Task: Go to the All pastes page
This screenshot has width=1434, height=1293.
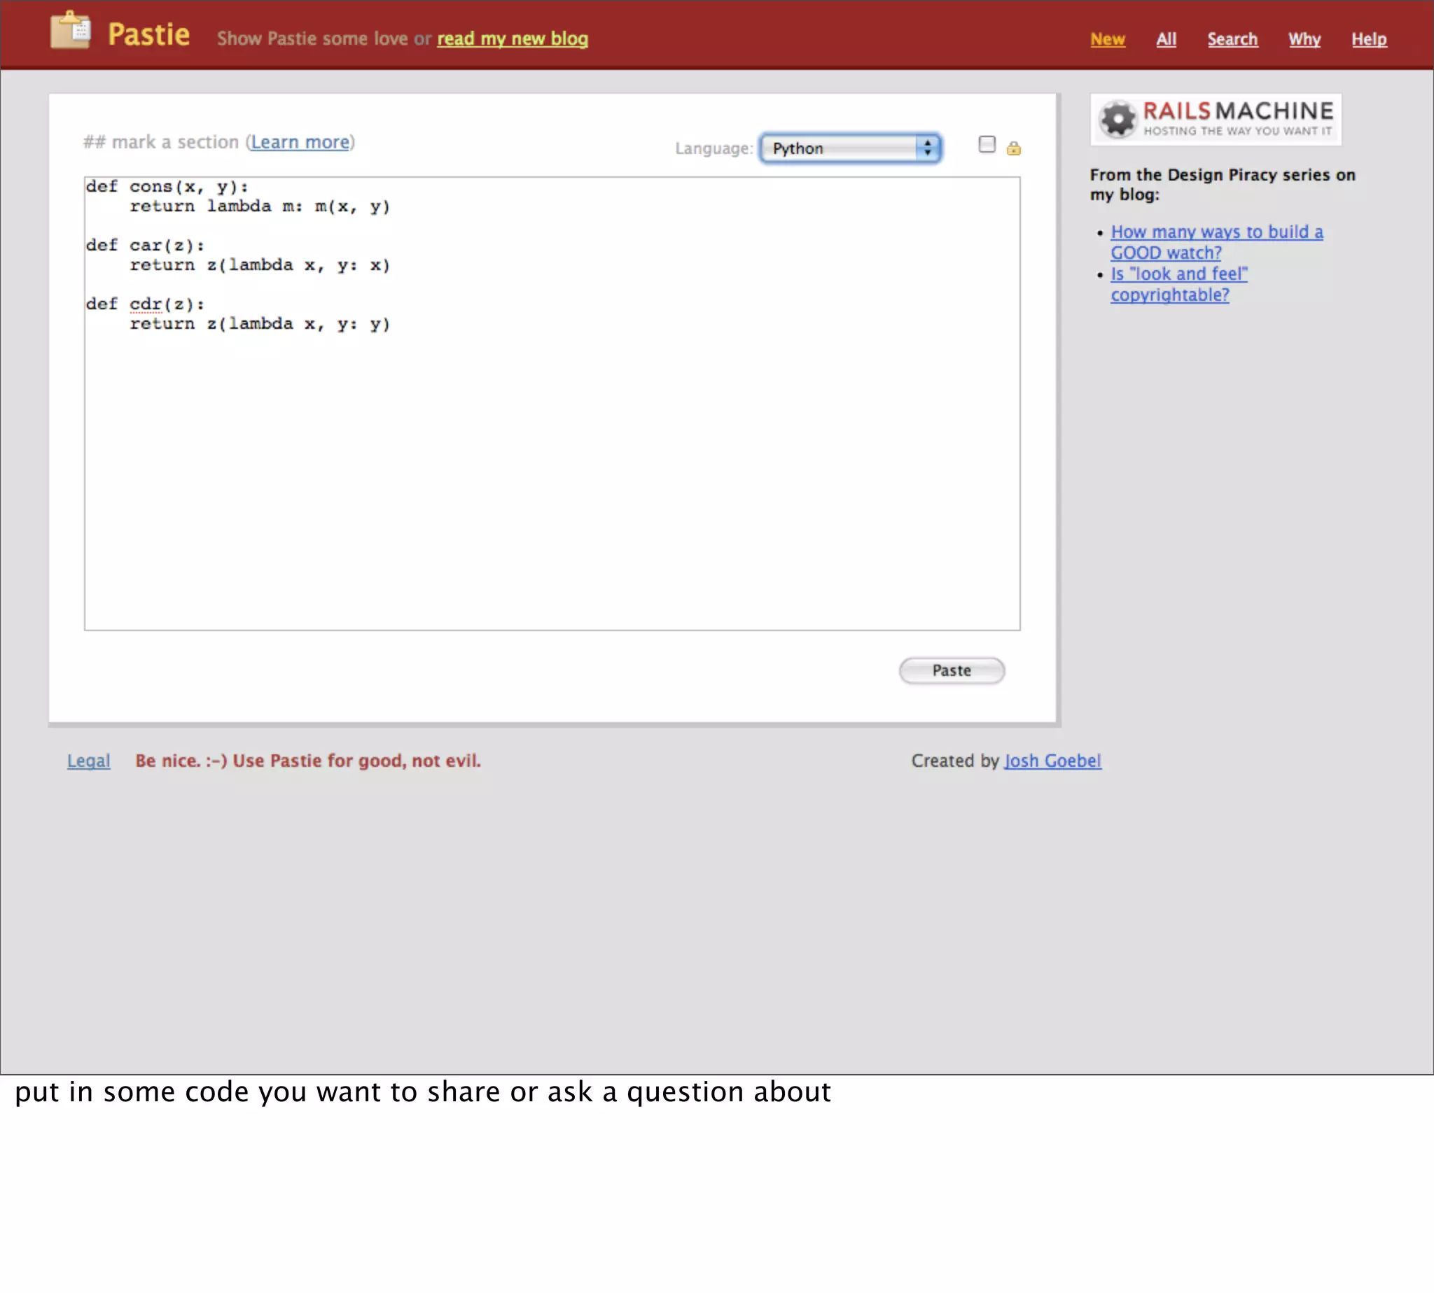Action: coord(1165,39)
